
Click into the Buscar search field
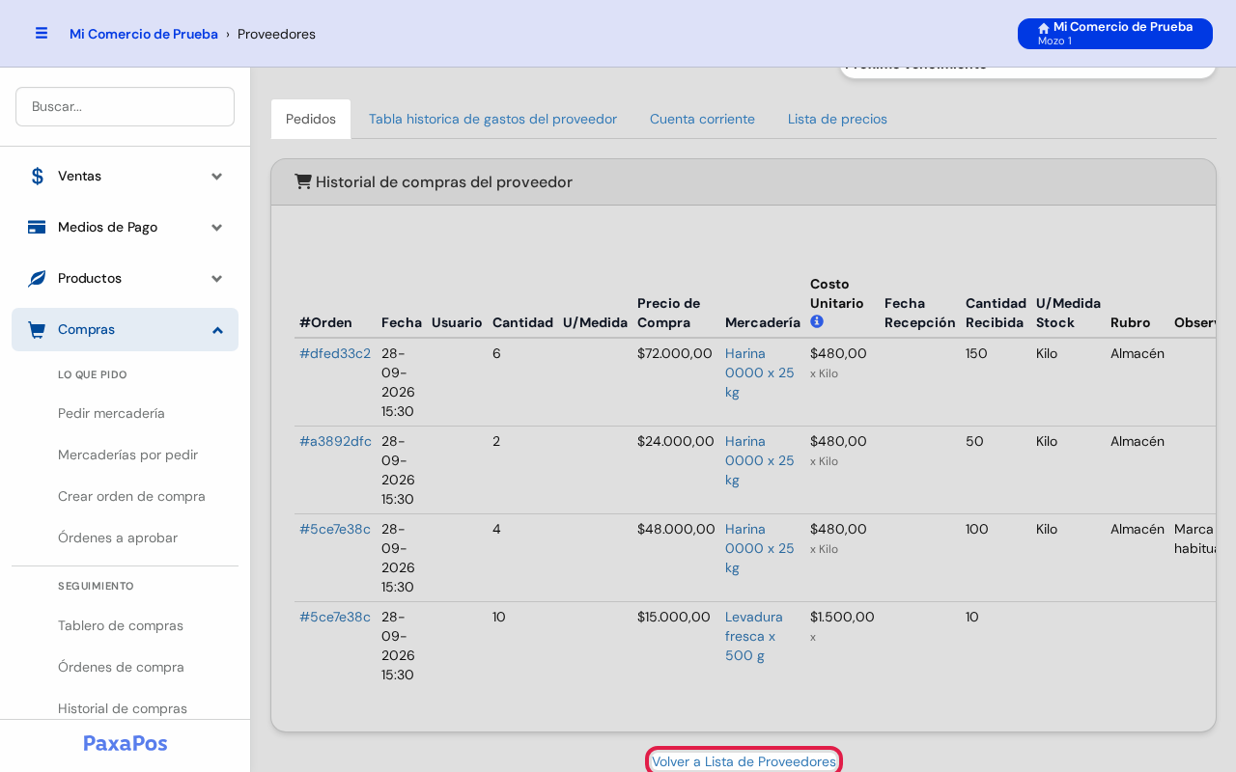coord(125,106)
